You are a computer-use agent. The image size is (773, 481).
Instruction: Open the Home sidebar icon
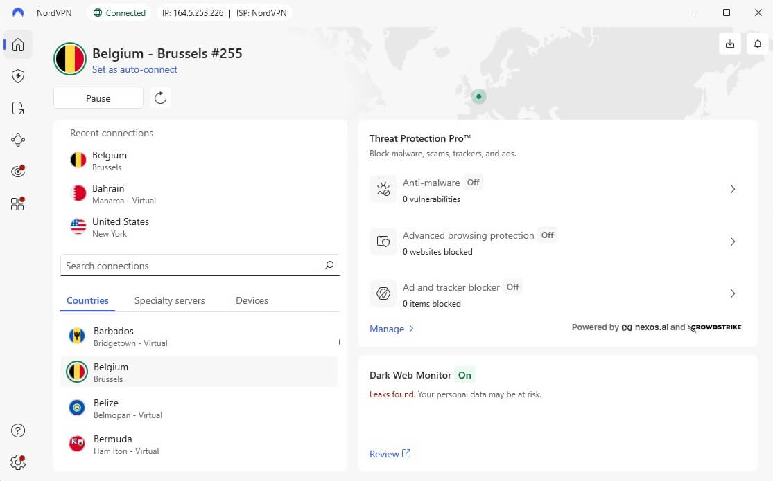pyautogui.click(x=18, y=44)
